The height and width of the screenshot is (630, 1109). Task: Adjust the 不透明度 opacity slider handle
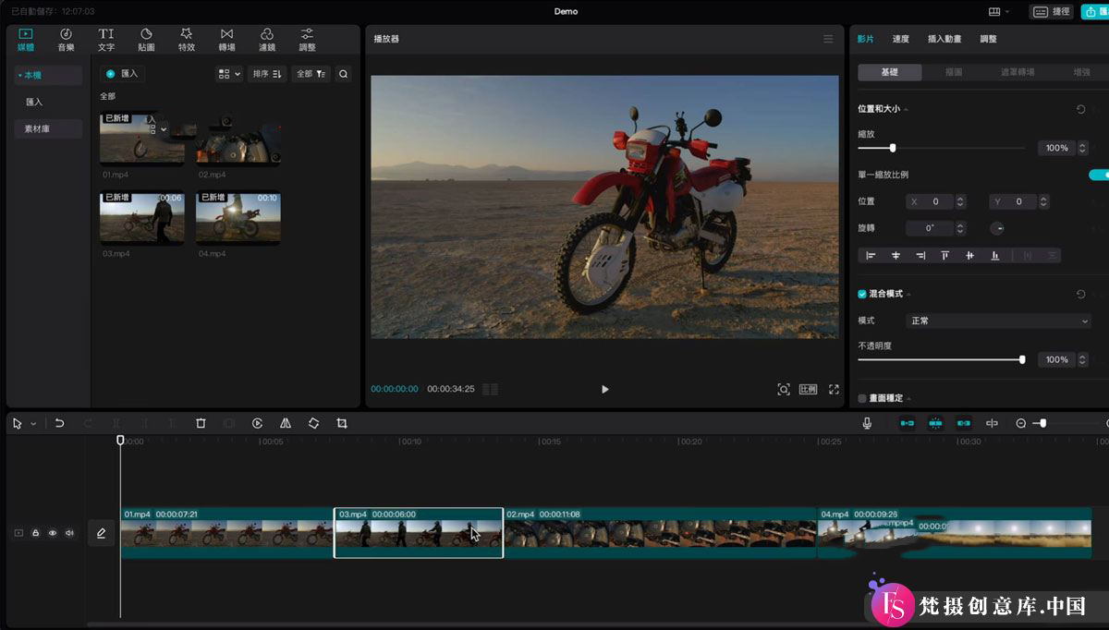(x=1022, y=359)
